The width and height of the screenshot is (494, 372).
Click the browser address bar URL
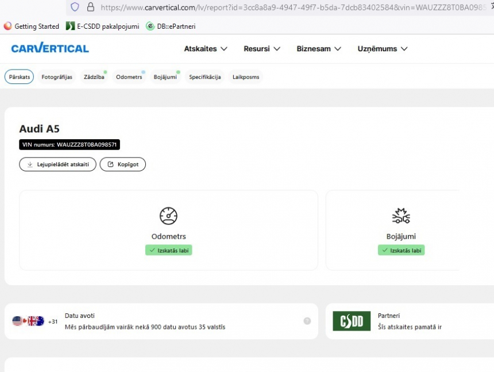point(293,7)
